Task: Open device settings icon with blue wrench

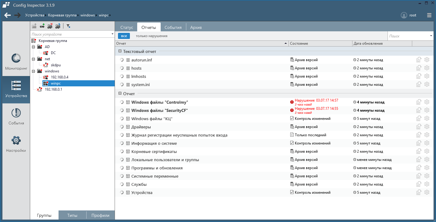Action: [58, 26]
